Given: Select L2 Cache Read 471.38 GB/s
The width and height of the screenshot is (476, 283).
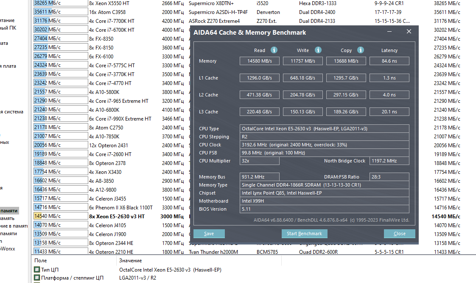Looking at the screenshot, I should tap(259, 95).
